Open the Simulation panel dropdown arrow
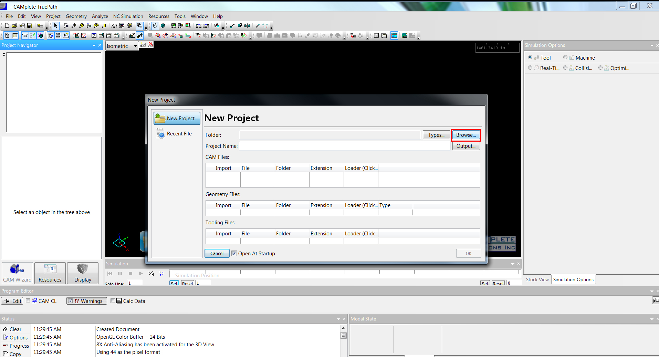 click(x=513, y=264)
